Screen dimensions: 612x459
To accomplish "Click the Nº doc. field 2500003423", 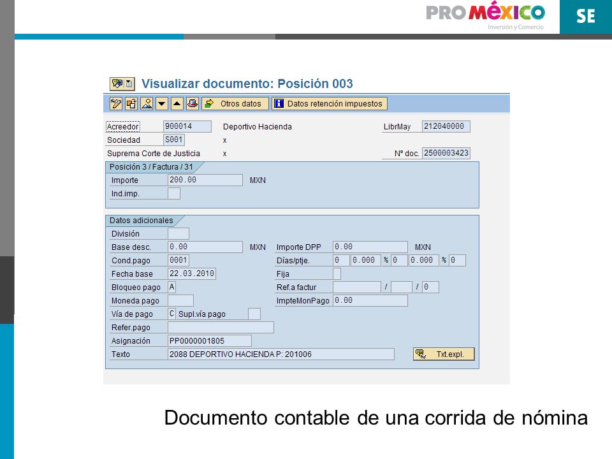I will coord(446,153).
